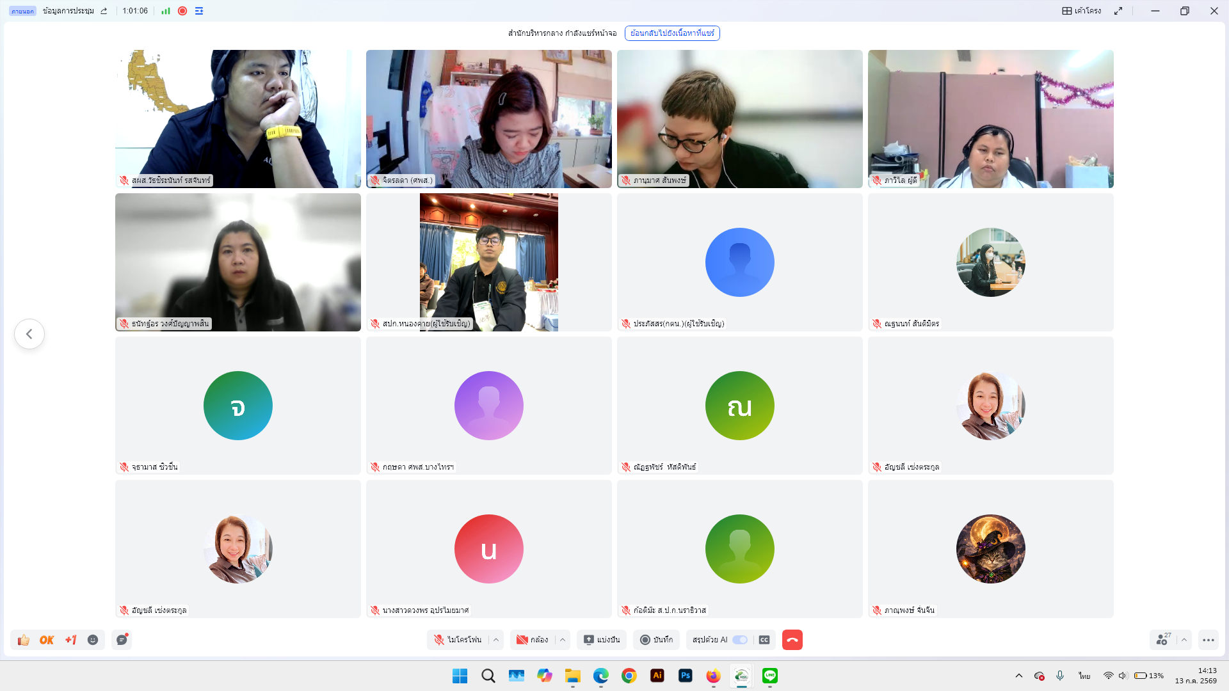Click return to shared content link
Image resolution: width=1229 pixels, height=691 pixels.
672,33
